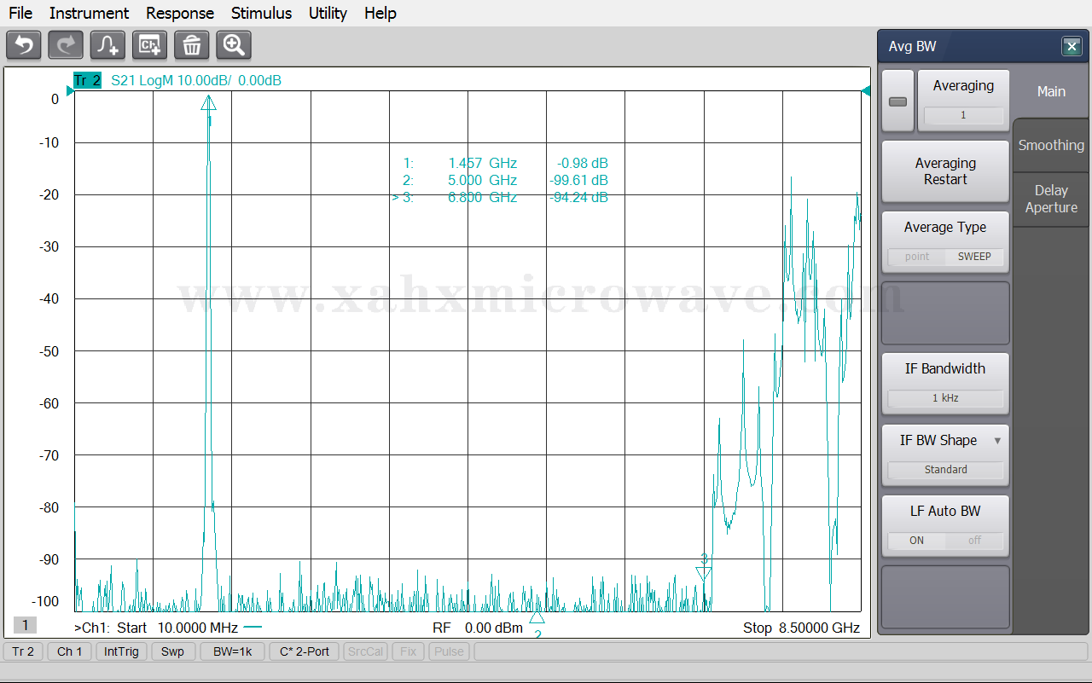Select marker 2 triangle below the plot
The width and height of the screenshot is (1092, 683).
tap(537, 618)
